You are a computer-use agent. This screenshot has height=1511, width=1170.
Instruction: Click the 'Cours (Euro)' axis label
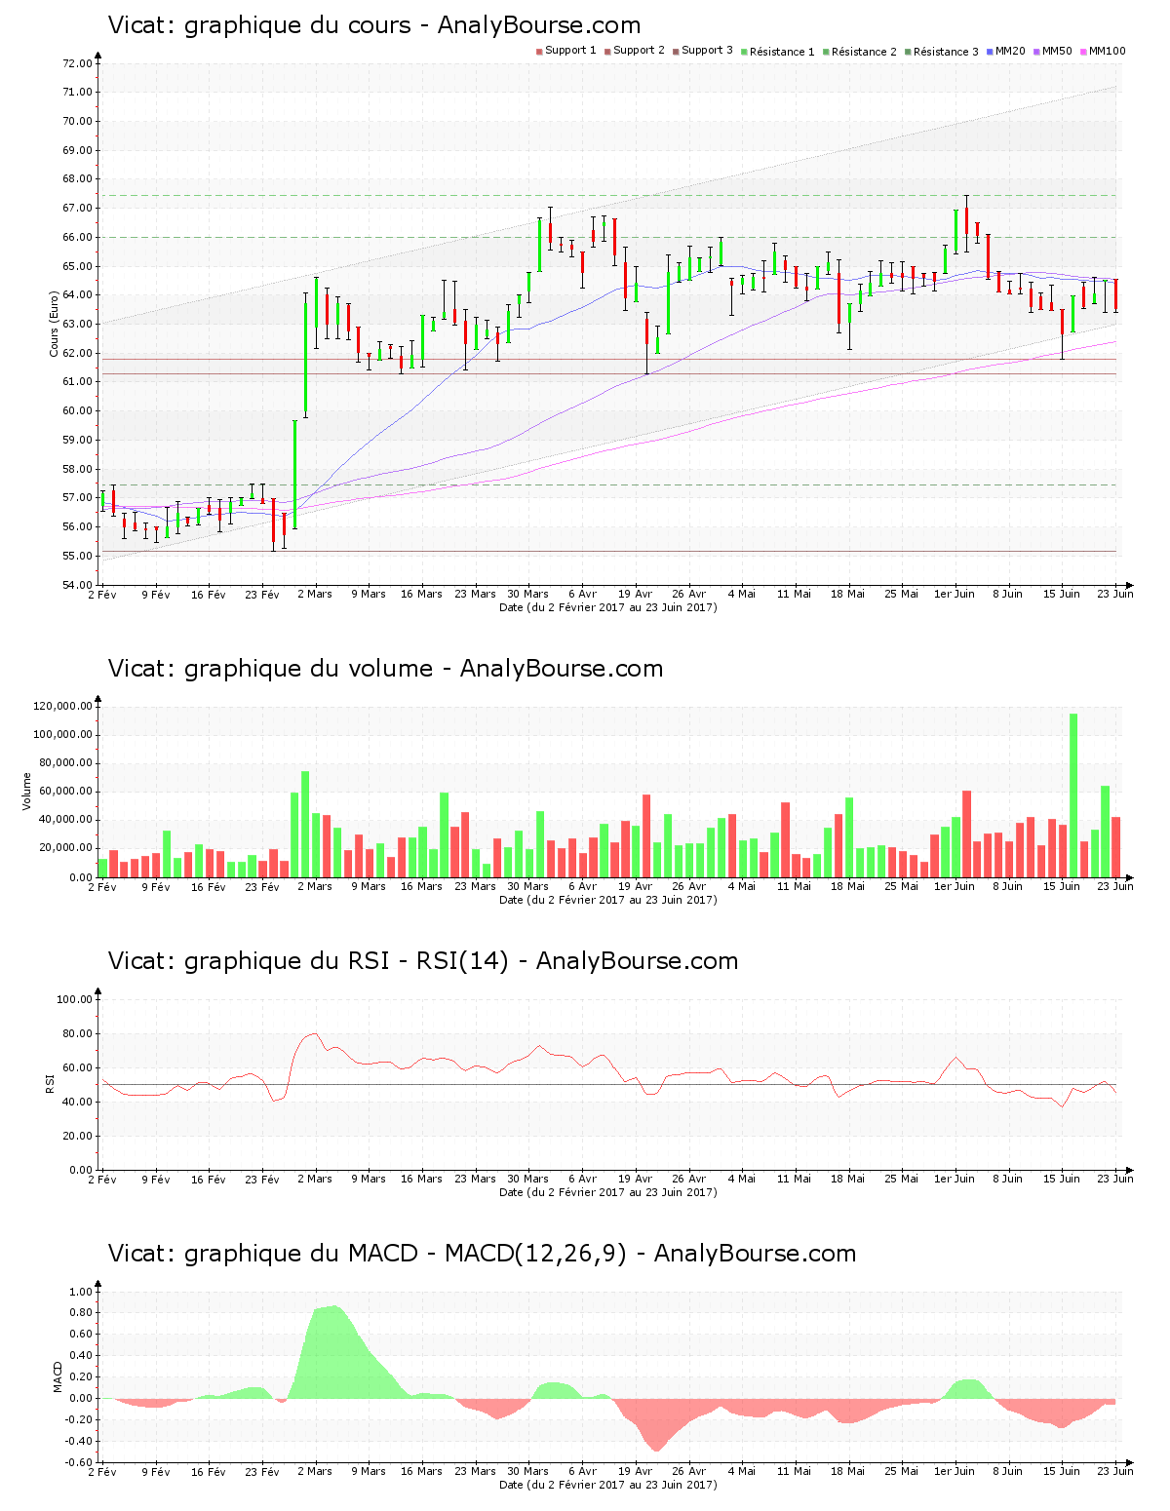click(x=55, y=325)
